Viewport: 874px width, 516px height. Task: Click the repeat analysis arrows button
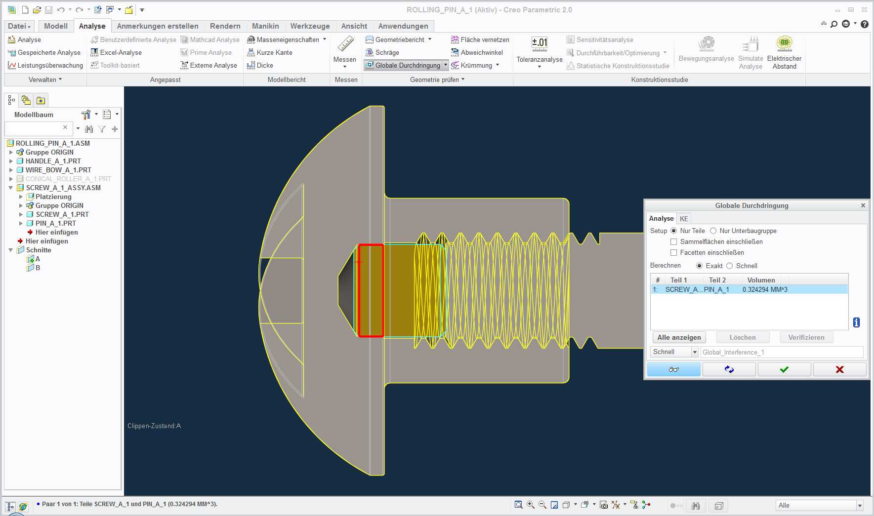tap(729, 369)
